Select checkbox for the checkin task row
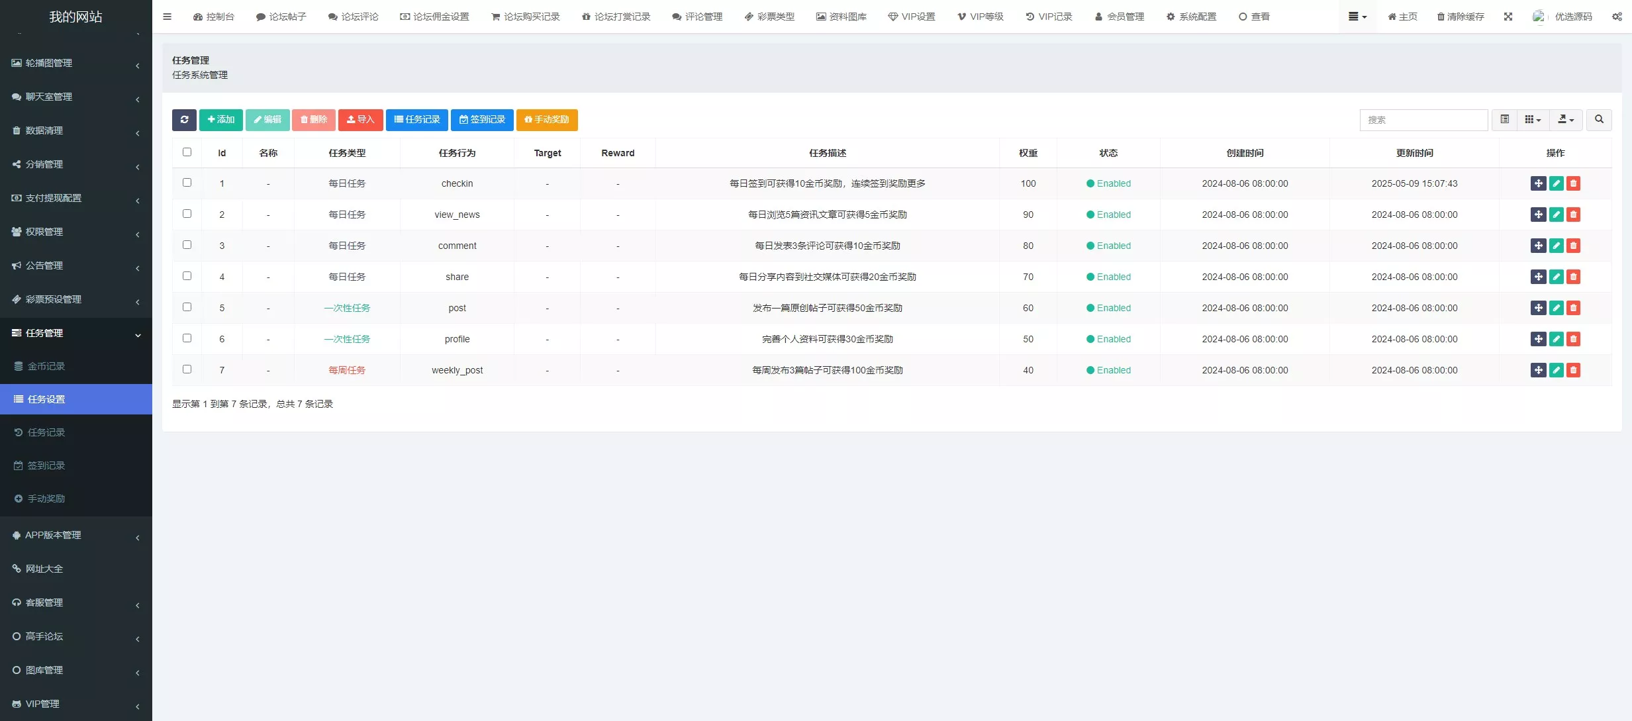The width and height of the screenshot is (1632, 721). pos(187,183)
